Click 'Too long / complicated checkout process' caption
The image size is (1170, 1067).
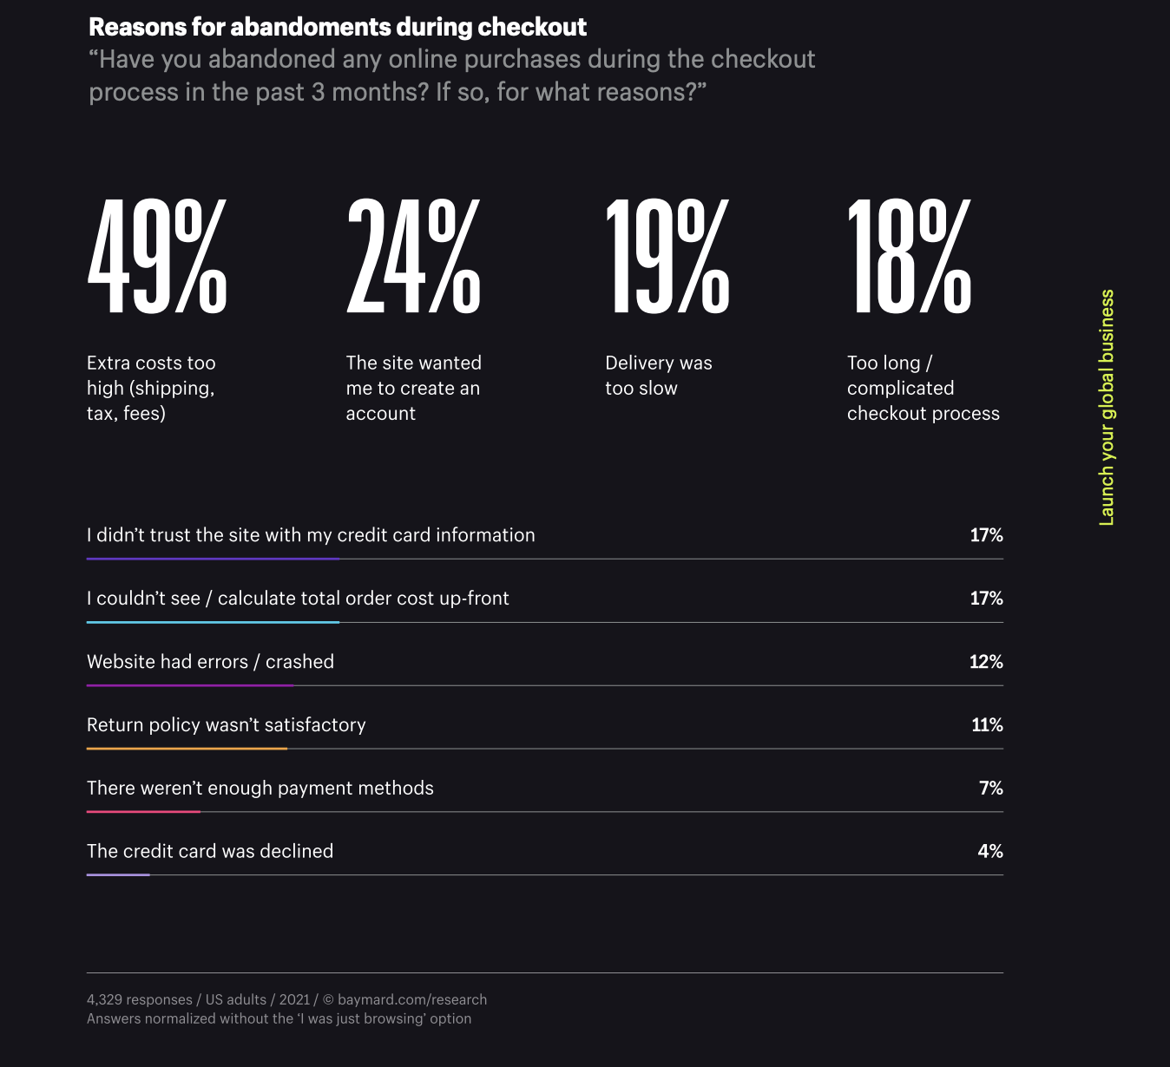point(923,388)
